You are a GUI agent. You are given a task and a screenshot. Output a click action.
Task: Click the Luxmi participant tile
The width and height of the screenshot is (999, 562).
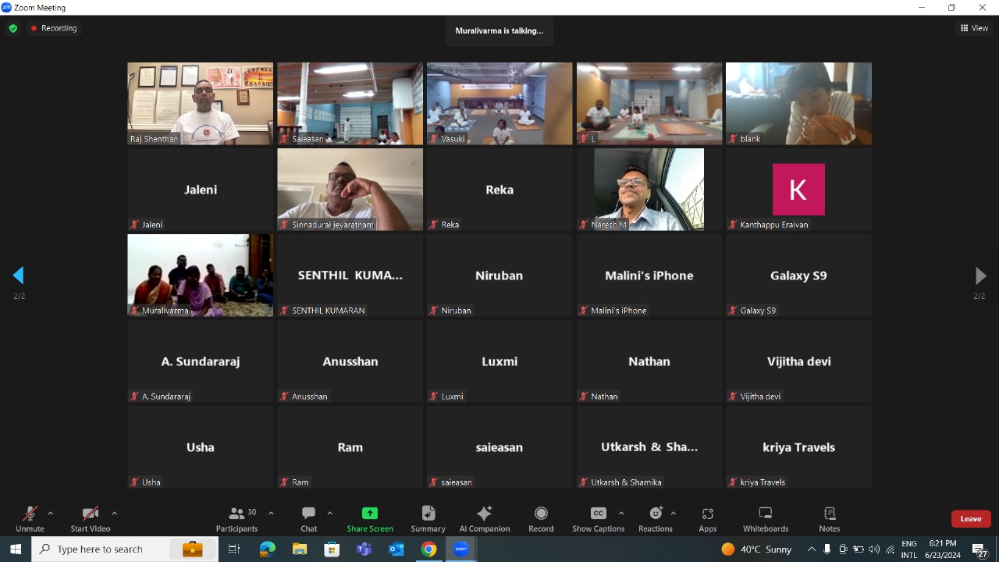[x=499, y=361]
